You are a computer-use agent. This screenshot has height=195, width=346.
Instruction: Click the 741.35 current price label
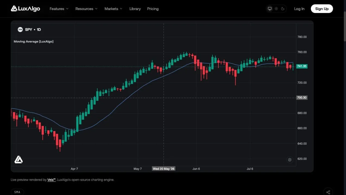point(302,66)
